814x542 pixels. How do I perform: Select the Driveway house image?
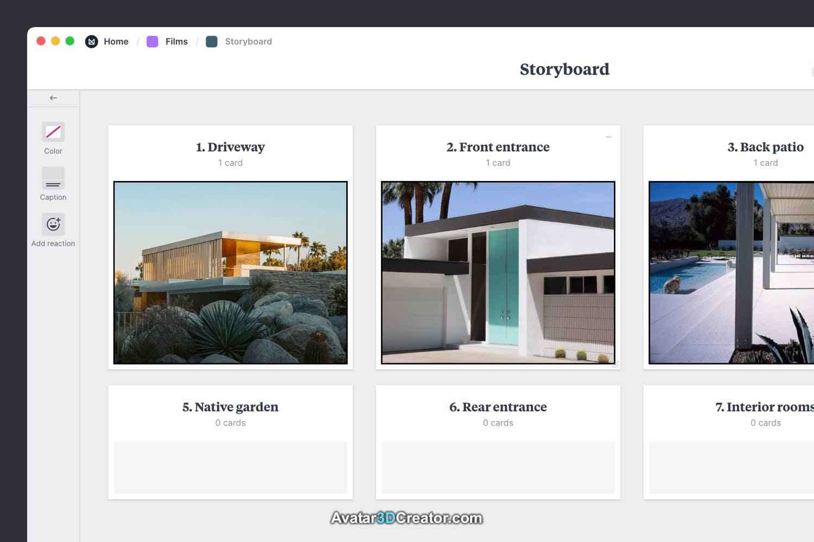[231, 273]
